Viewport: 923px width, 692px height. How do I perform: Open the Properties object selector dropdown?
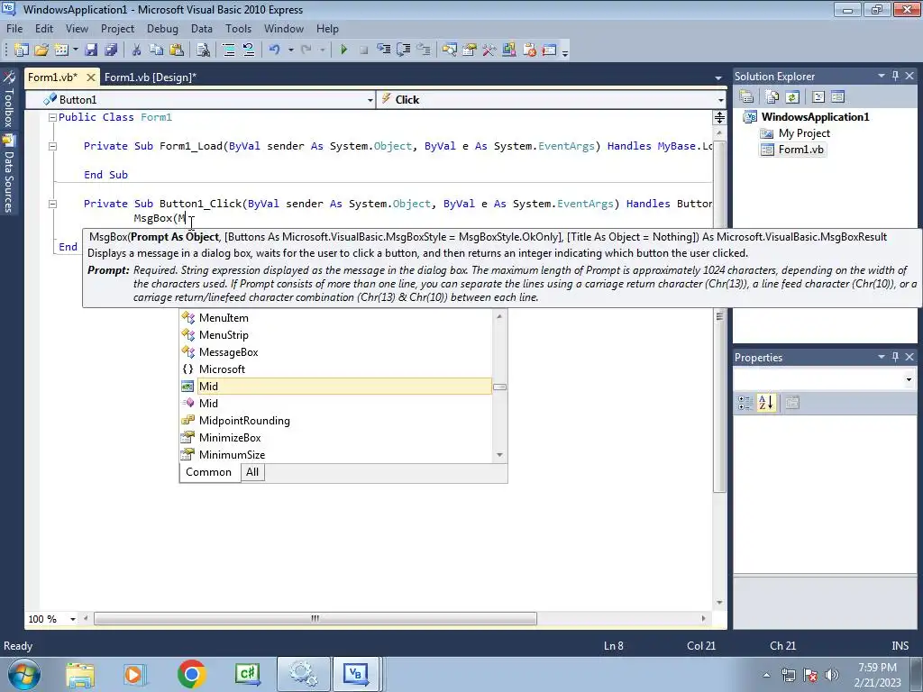909,379
